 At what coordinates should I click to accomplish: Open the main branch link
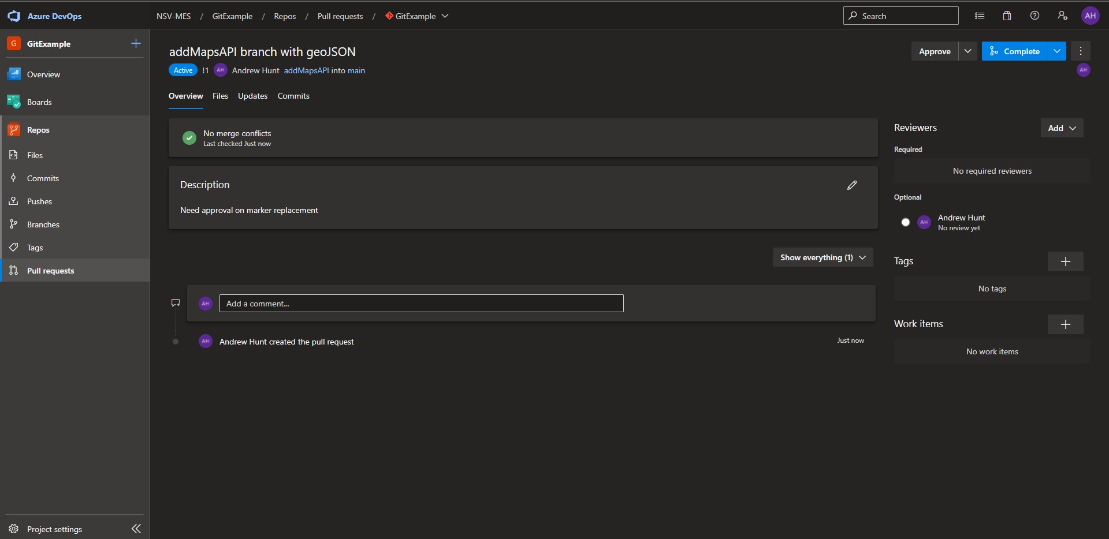(356, 70)
